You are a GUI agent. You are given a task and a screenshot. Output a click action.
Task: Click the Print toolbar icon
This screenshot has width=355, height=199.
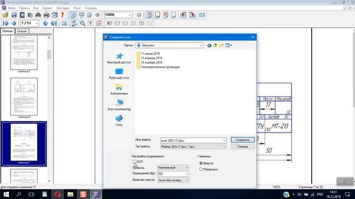46,15
